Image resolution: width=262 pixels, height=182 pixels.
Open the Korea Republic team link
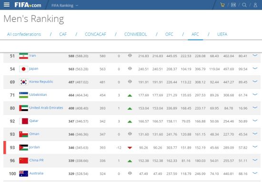(x=41, y=81)
